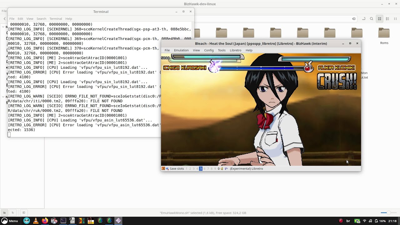400x225 pixels.
Task: Switch to the BizHawk taskbar icon
Action: coord(118,221)
